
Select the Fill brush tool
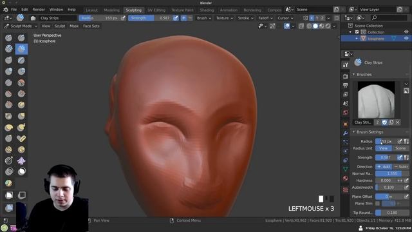click(x=21, y=93)
